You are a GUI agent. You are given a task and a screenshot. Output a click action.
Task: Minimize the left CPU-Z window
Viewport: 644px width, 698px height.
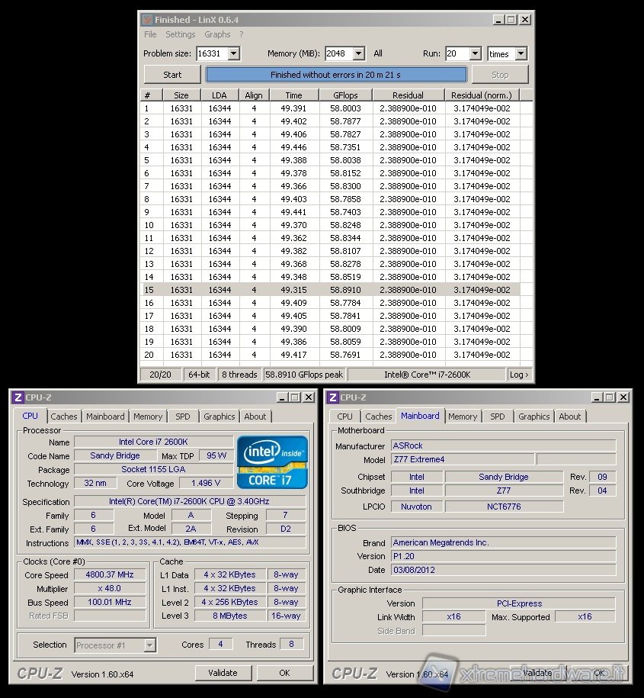pos(281,397)
